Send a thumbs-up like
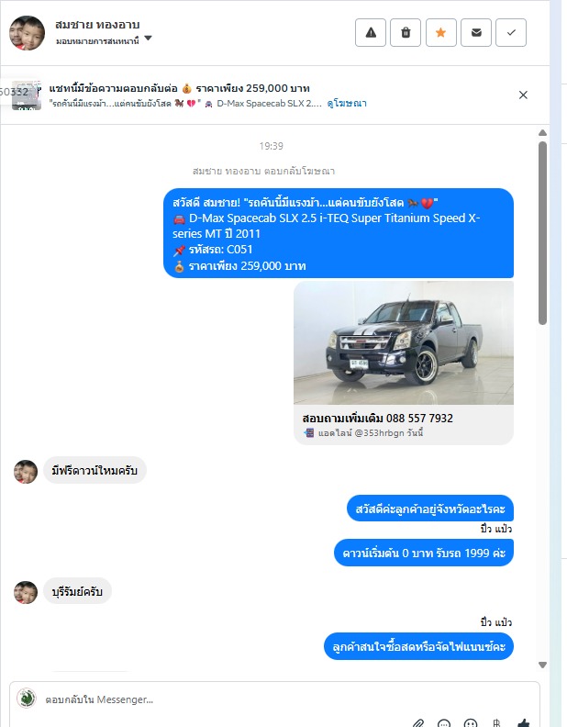Image resolution: width=567 pixels, height=727 pixels. (524, 722)
